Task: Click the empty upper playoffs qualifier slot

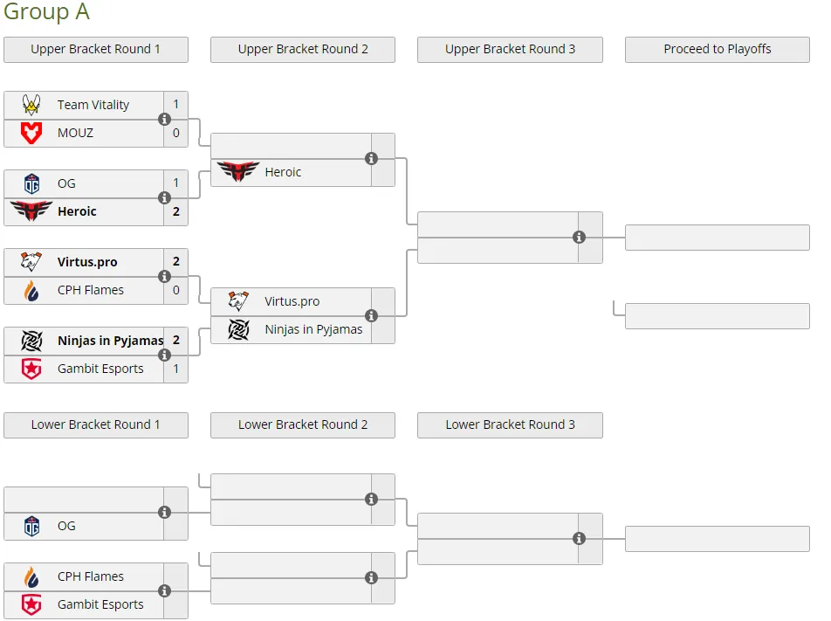Action: pos(717,237)
